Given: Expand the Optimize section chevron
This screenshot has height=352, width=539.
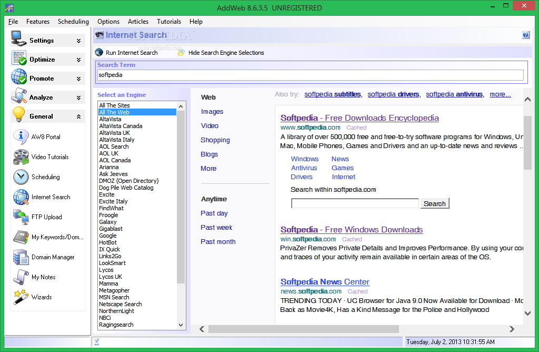Looking at the screenshot, I should point(79,60).
